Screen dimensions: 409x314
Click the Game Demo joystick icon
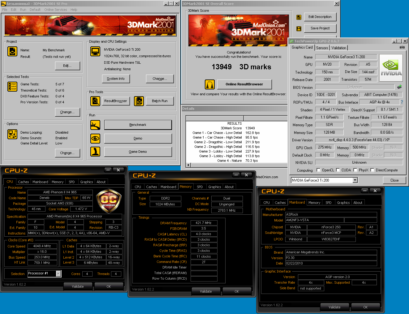pos(95,152)
